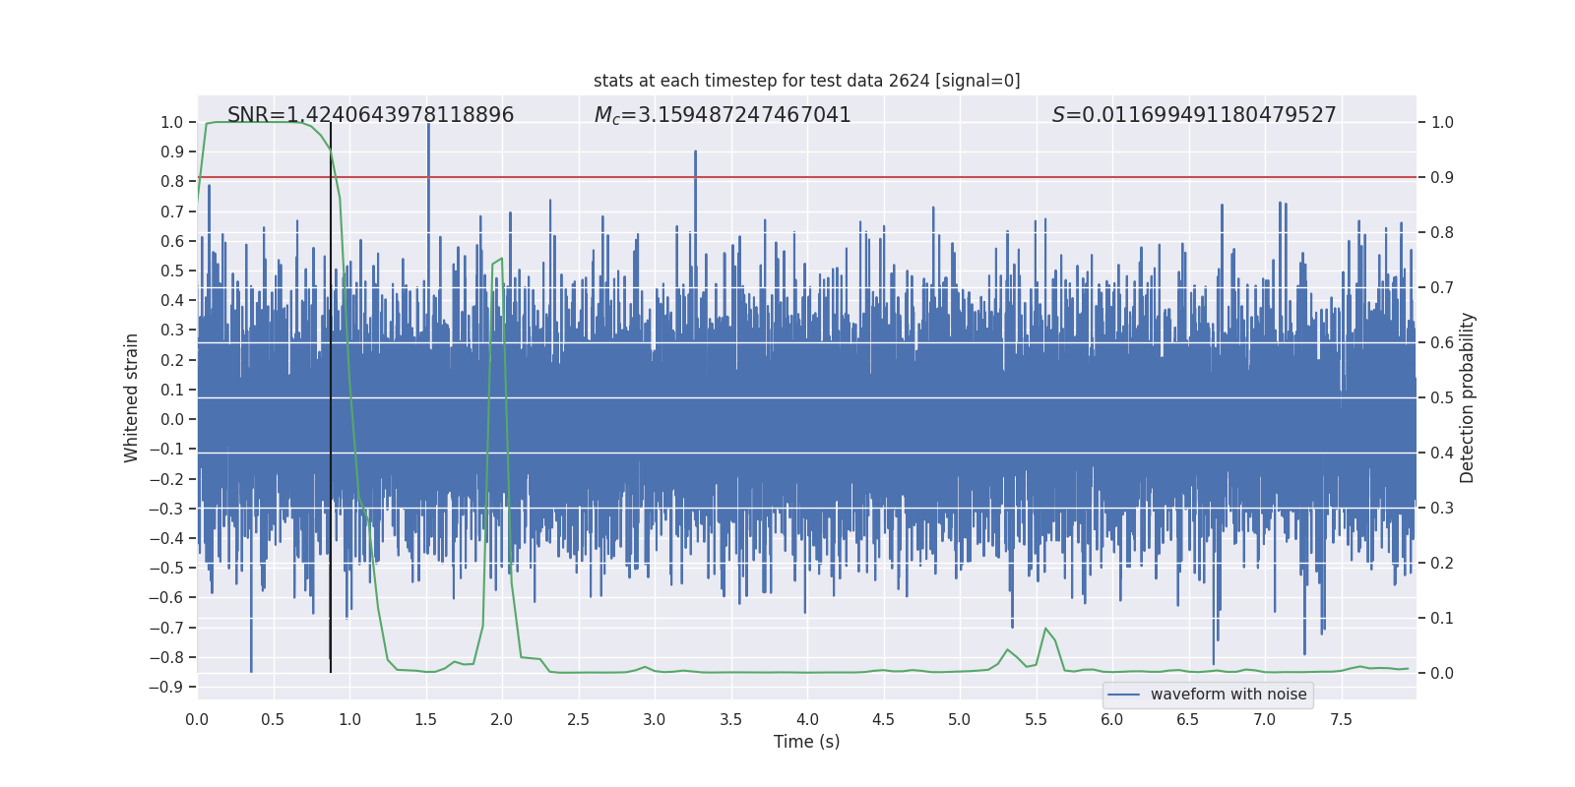Click the blue line sample in the legend
This screenshot has width=1575, height=787.
[x=1123, y=695]
